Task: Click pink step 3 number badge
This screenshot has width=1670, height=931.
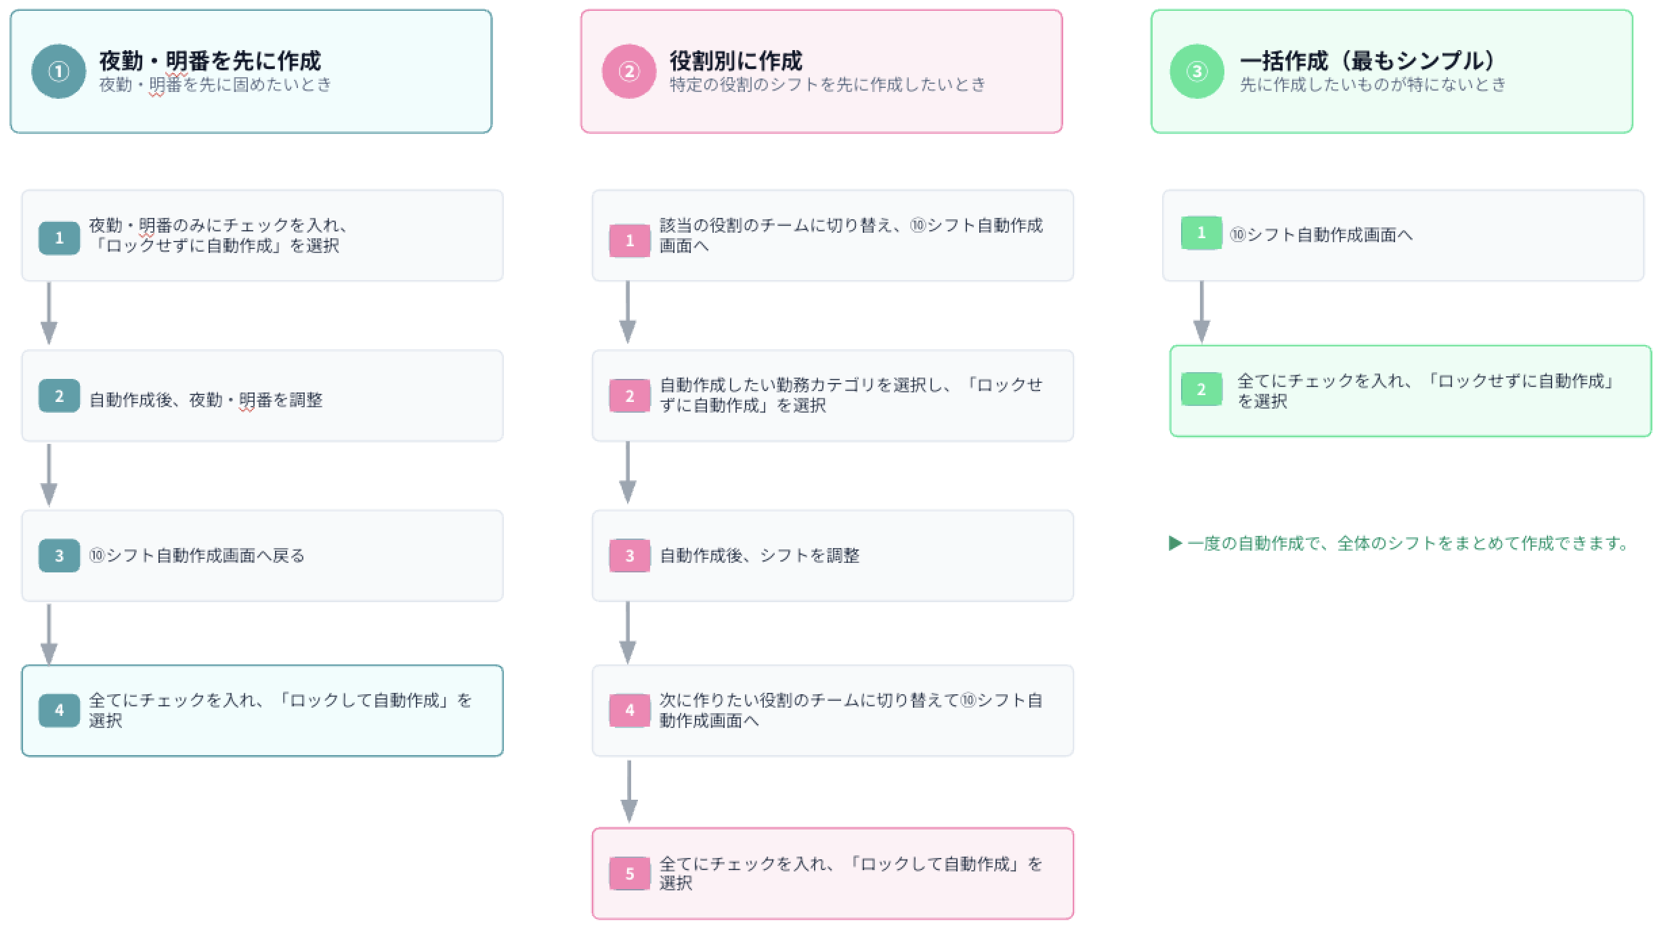Action: (x=630, y=555)
